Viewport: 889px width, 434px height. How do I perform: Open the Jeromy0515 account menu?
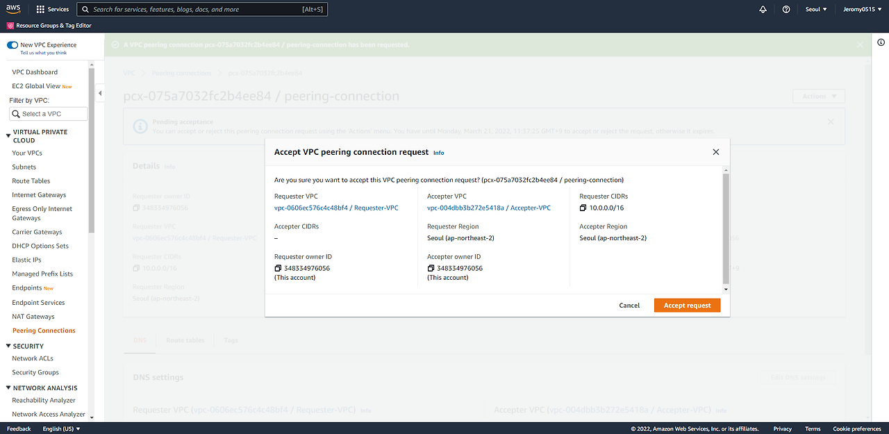click(x=863, y=10)
